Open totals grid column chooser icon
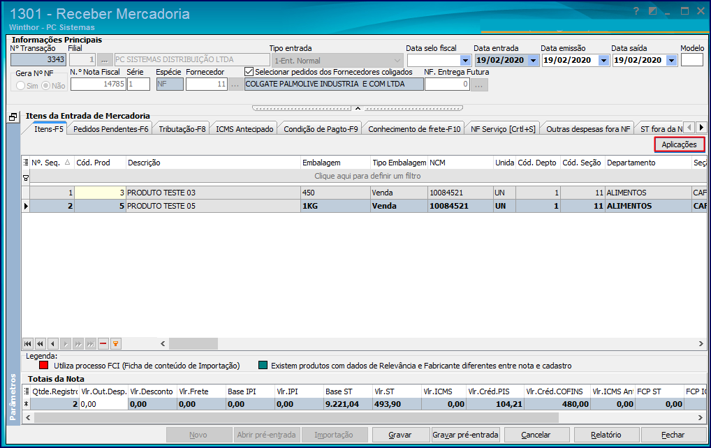 [27, 391]
